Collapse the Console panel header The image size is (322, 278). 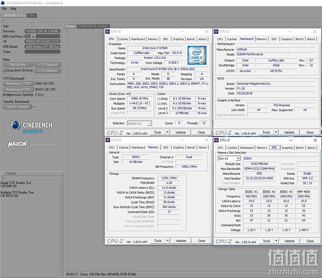(3, 174)
